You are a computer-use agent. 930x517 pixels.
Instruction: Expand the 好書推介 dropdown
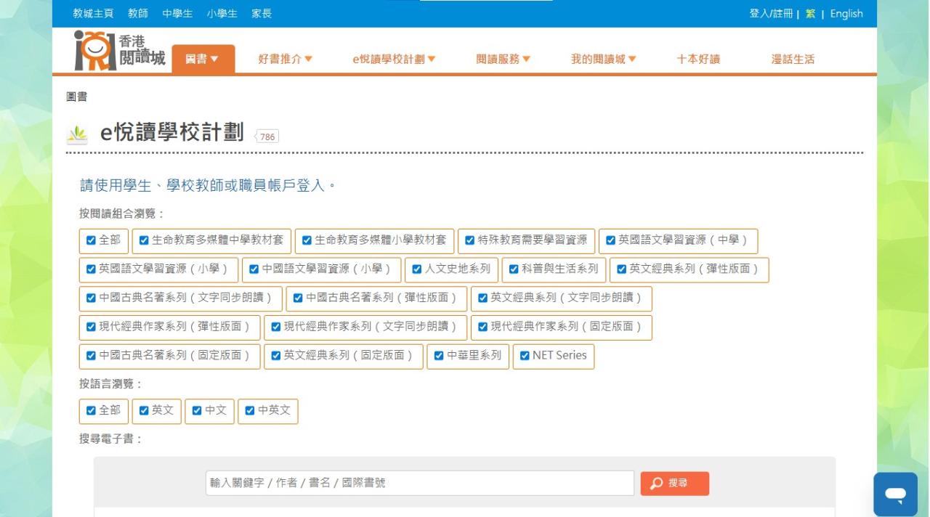point(286,60)
